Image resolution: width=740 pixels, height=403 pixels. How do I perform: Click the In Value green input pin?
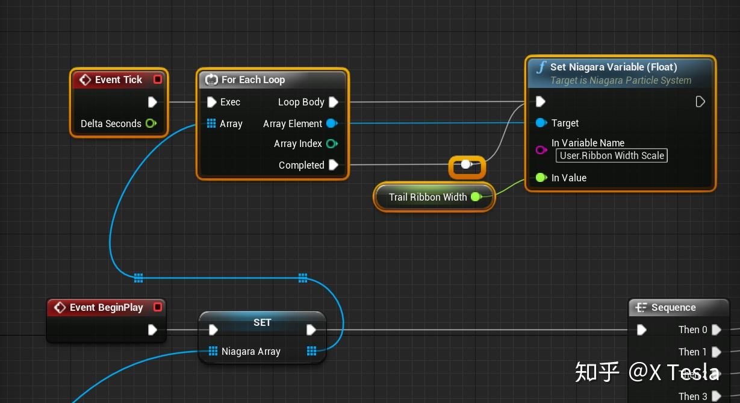[x=541, y=178]
